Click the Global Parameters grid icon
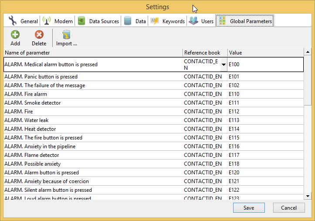The height and width of the screenshot is (221, 315). (x=222, y=21)
